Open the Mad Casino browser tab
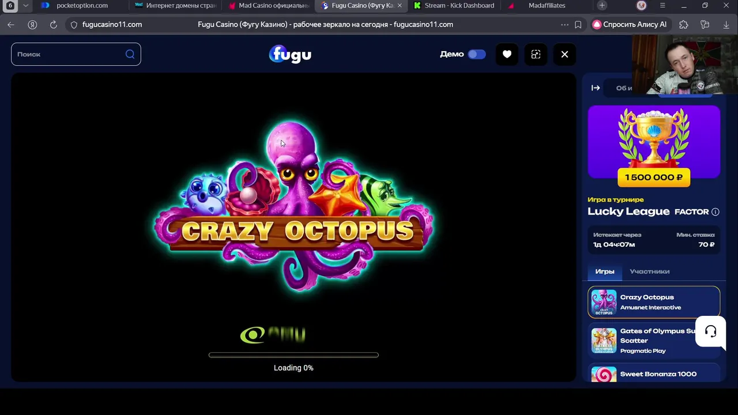 [x=268, y=6]
